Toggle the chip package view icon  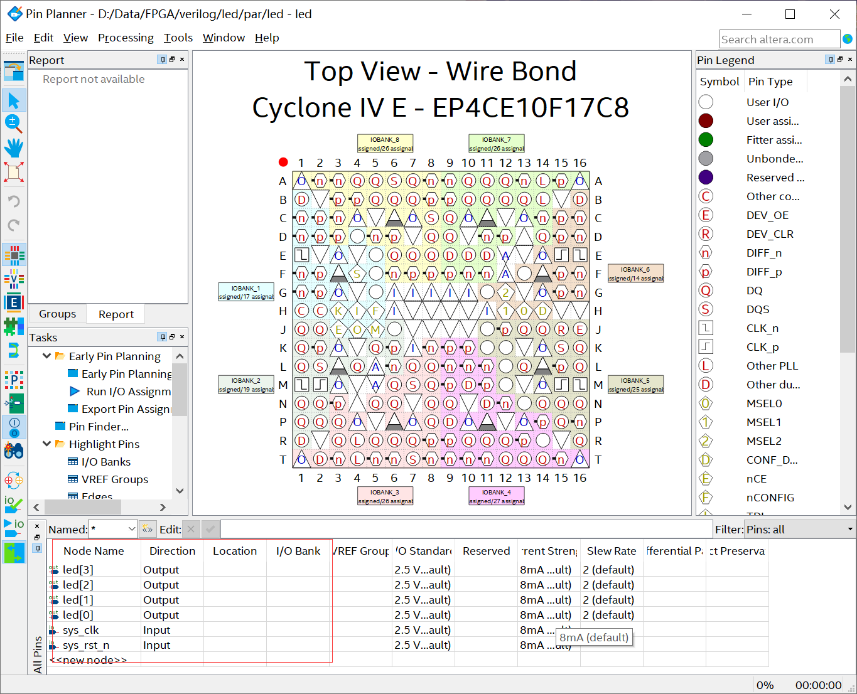14,255
